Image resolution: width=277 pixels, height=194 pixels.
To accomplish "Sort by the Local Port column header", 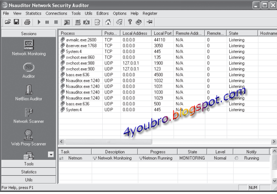I will tap(163, 33).
